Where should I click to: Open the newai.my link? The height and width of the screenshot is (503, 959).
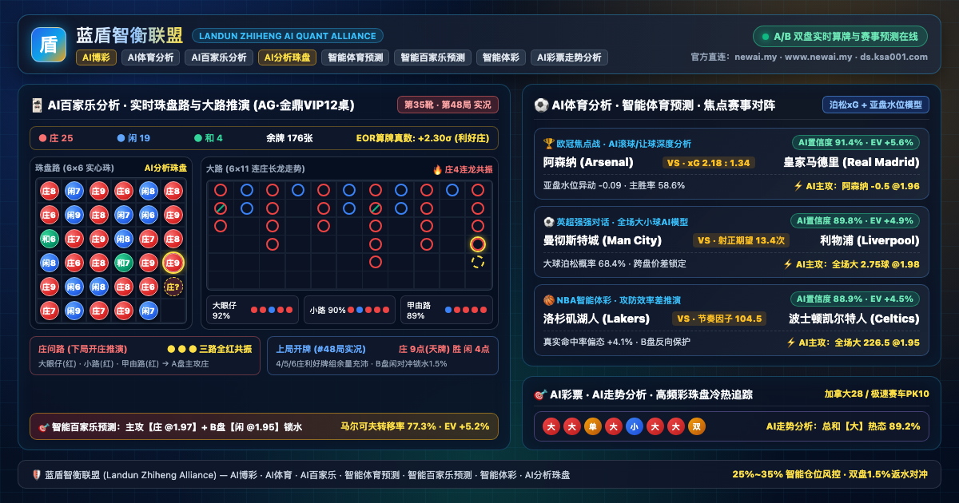click(755, 57)
